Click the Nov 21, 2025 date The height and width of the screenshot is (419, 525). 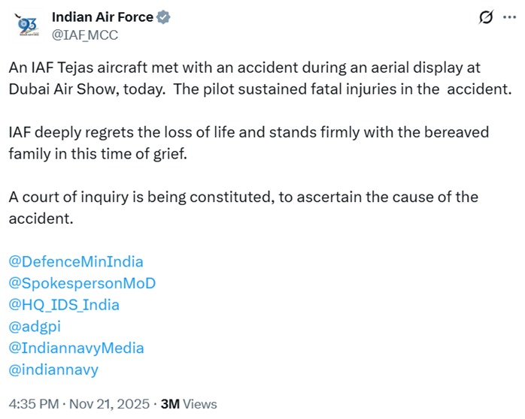[112, 403]
